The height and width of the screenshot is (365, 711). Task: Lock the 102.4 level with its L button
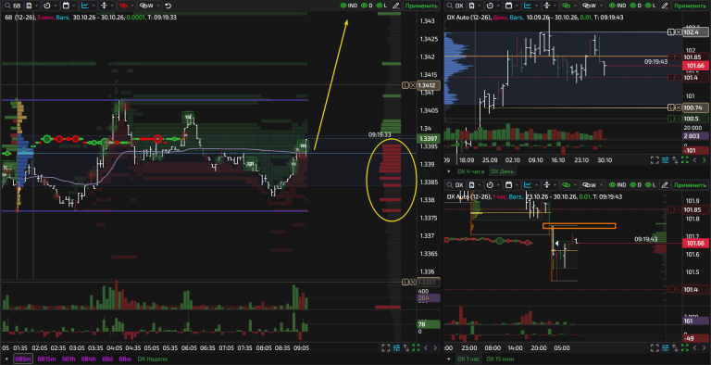click(x=671, y=31)
